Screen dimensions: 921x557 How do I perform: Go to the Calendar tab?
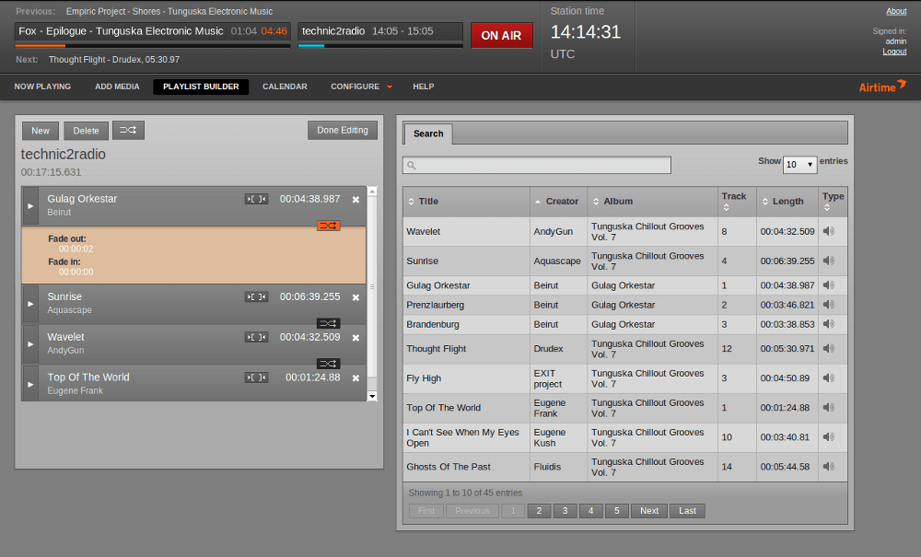point(285,87)
